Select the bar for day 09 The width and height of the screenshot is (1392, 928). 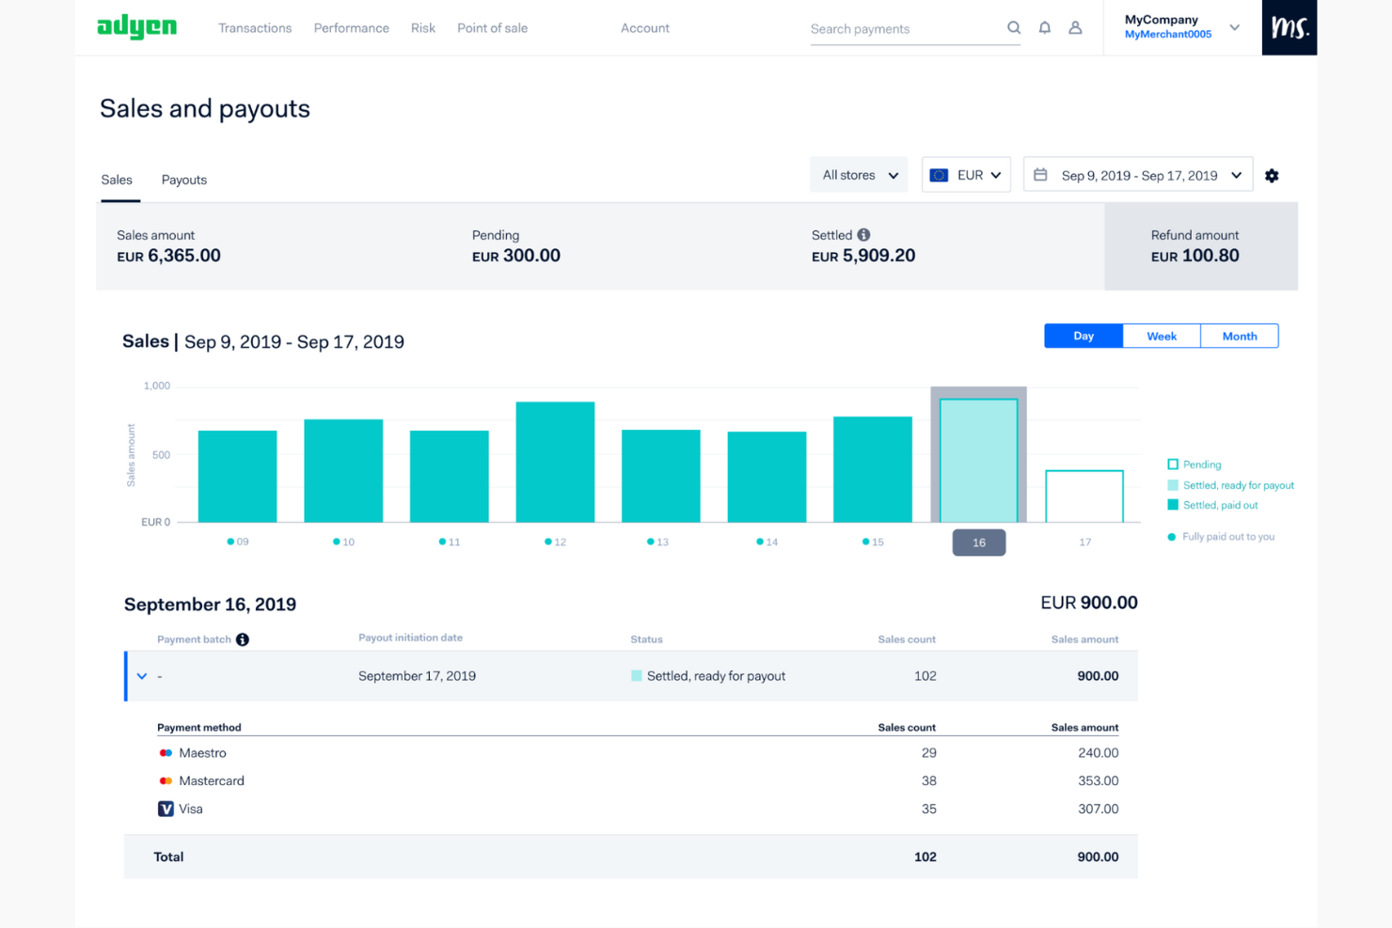tap(238, 477)
